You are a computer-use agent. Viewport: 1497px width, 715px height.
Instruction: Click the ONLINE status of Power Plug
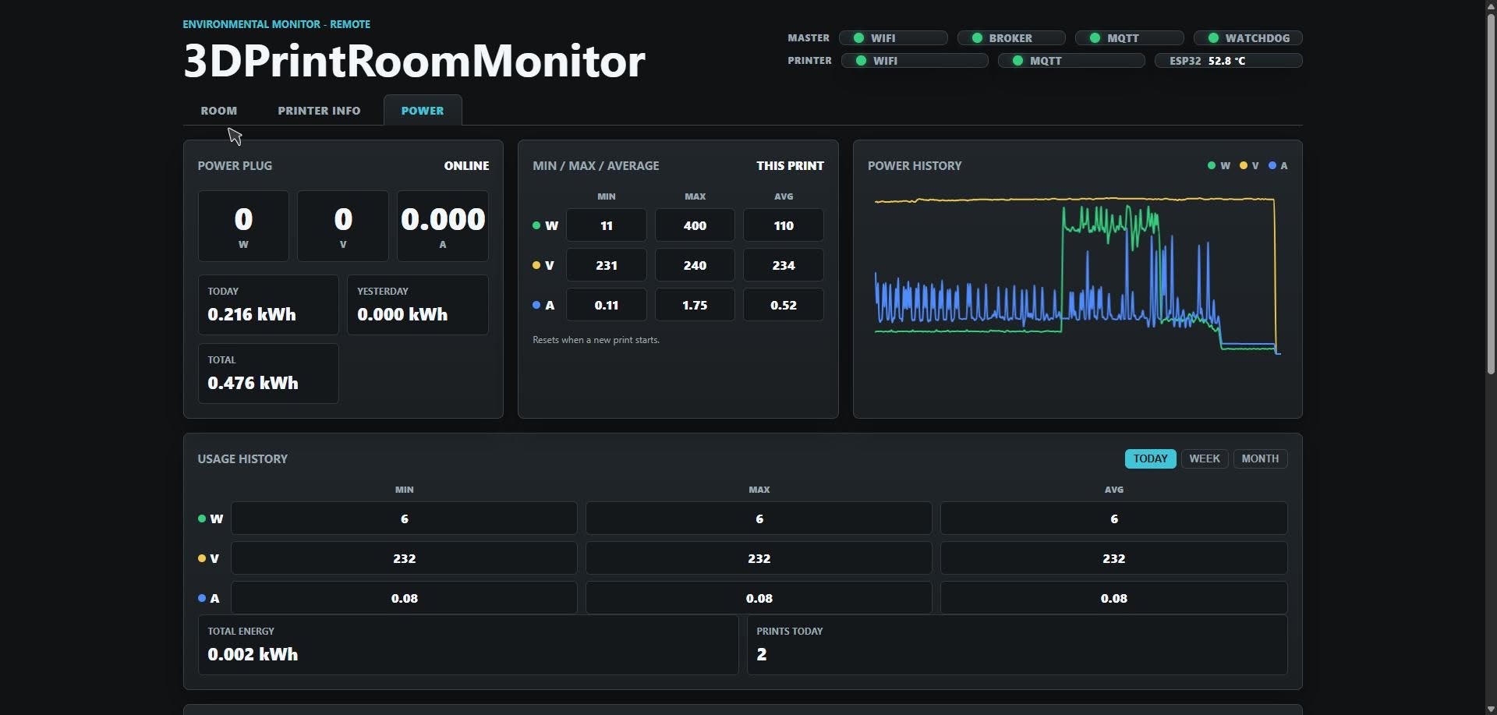(466, 165)
